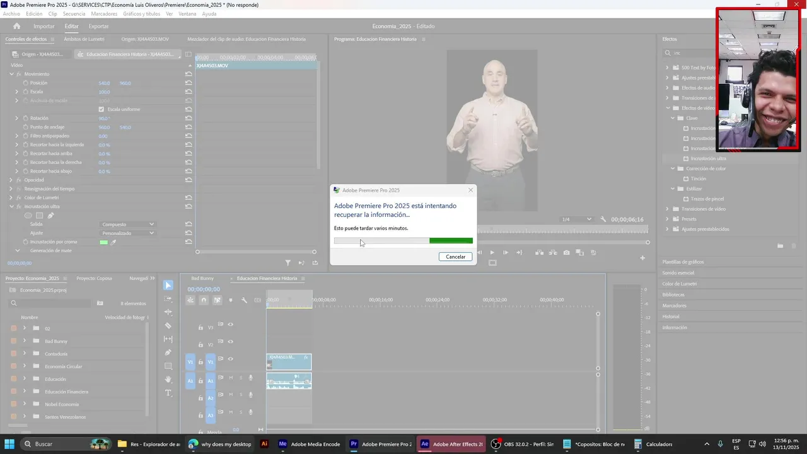The image size is (807, 454).
Task: Solo audio track A1
Action: coord(240,378)
